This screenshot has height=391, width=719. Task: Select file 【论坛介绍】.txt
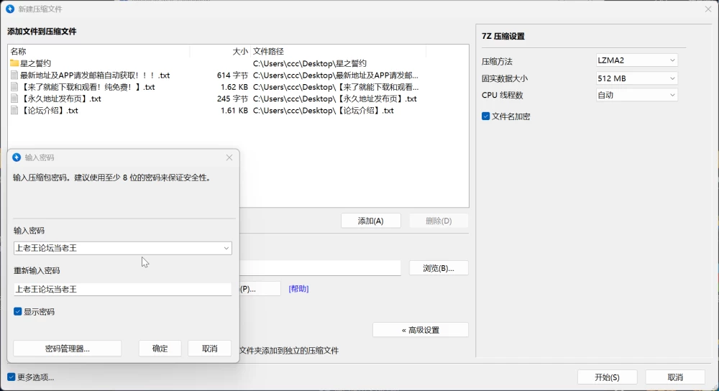pyautogui.click(x=49, y=111)
